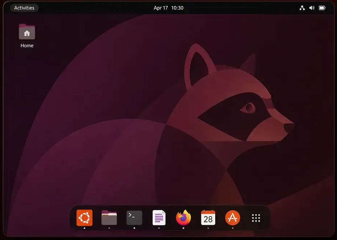Open the clock showing Apr 17 10:30
The height and width of the screenshot is (240, 337).
click(x=168, y=8)
